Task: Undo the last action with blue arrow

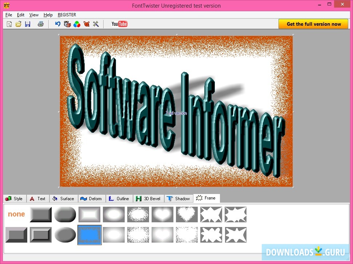Action: click(58, 24)
